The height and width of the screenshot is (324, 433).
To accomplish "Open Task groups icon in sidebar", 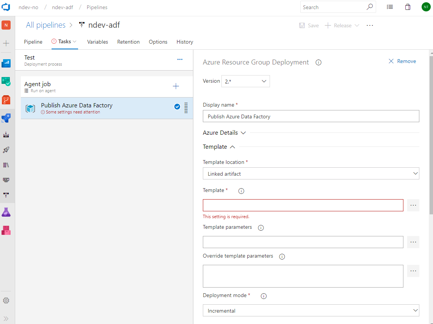I will (x=6, y=179).
